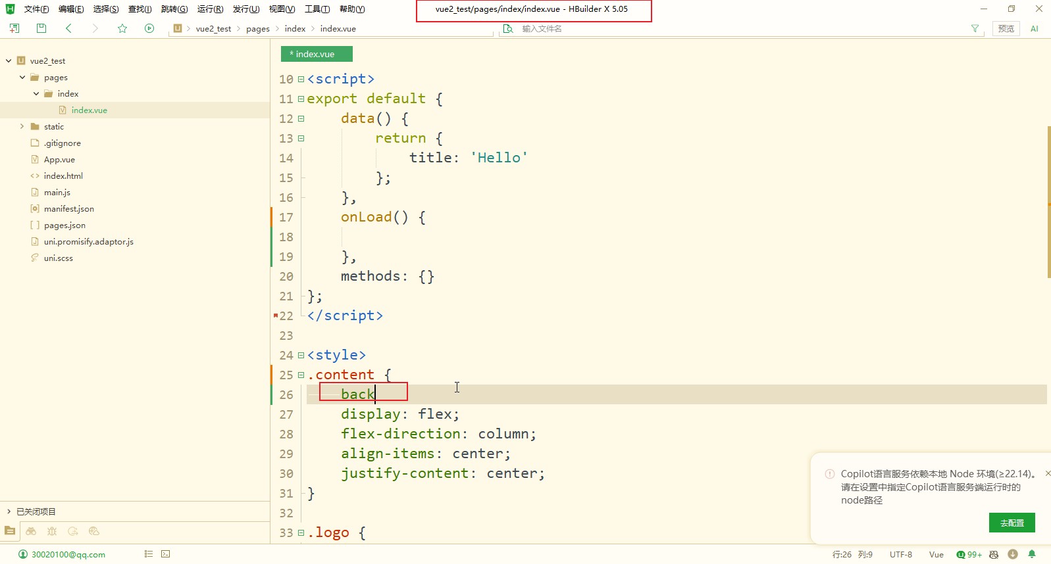The image size is (1051, 564).
Task: Click the save file icon in toolbar
Action: click(x=41, y=28)
